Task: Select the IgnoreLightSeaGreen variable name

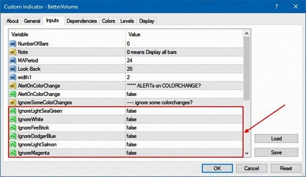Action: 40,111
